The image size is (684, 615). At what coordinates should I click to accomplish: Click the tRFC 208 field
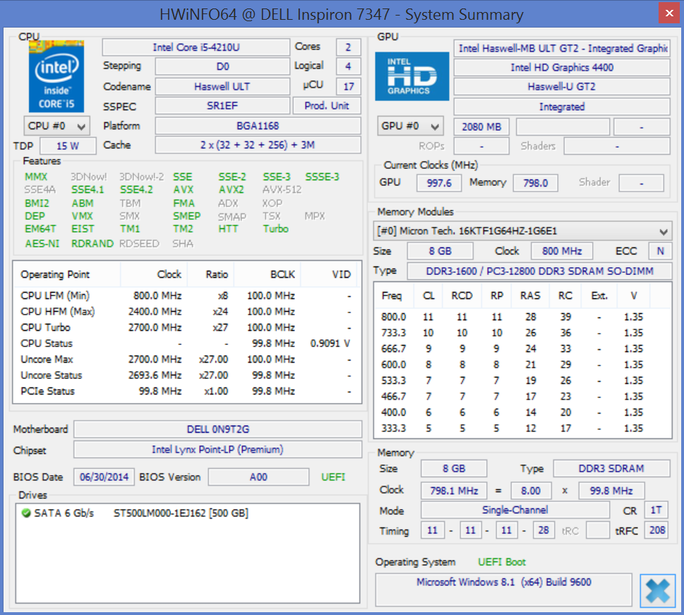coord(657,530)
